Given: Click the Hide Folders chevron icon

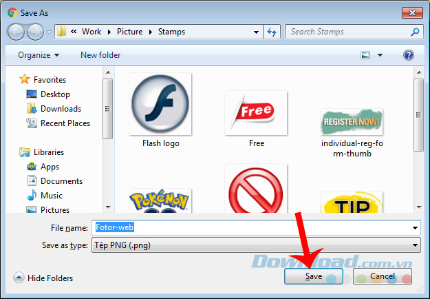Looking at the screenshot, I should pos(19,278).
